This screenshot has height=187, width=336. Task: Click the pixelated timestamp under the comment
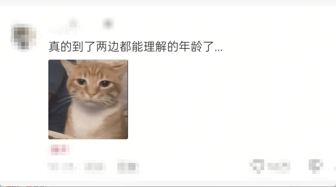(61, 167)
